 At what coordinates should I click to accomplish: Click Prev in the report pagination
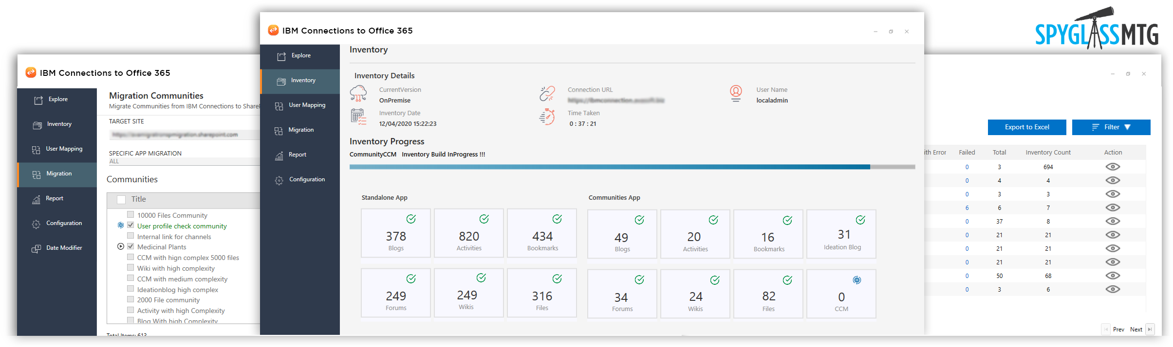coord(1118,330)
